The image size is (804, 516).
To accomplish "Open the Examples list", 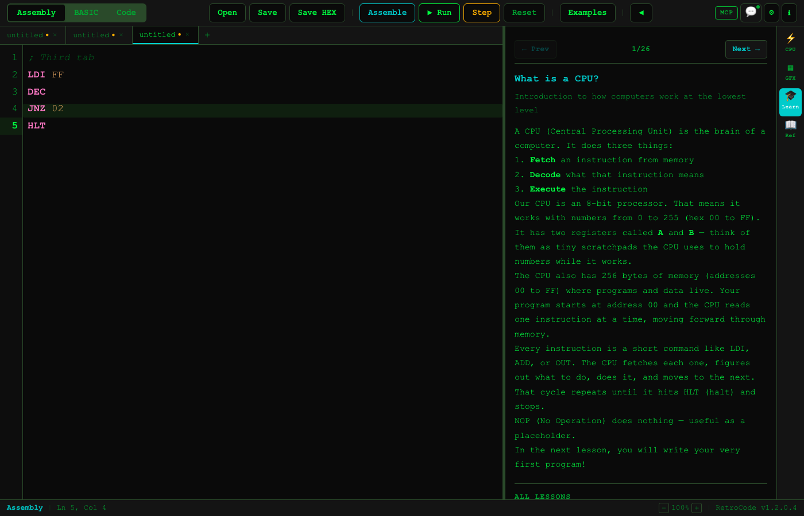I will [587, 12].
